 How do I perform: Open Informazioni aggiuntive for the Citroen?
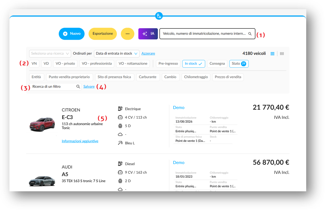pos(80,141)
